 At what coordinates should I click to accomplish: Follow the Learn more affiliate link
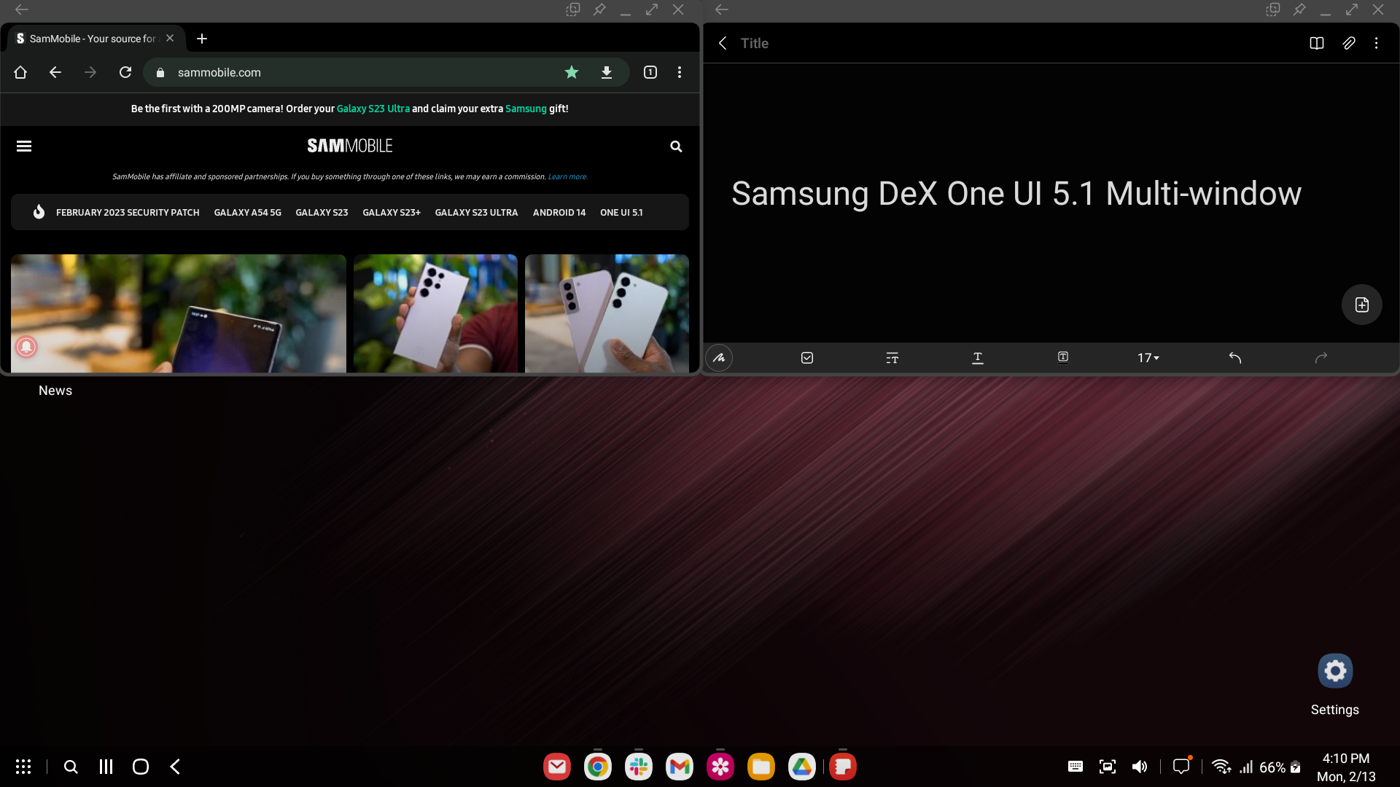tap(567, 177)
